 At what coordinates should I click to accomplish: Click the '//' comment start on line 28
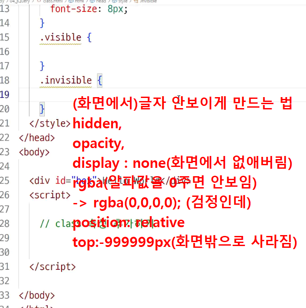pyautogui.click(x=44, y=224)
